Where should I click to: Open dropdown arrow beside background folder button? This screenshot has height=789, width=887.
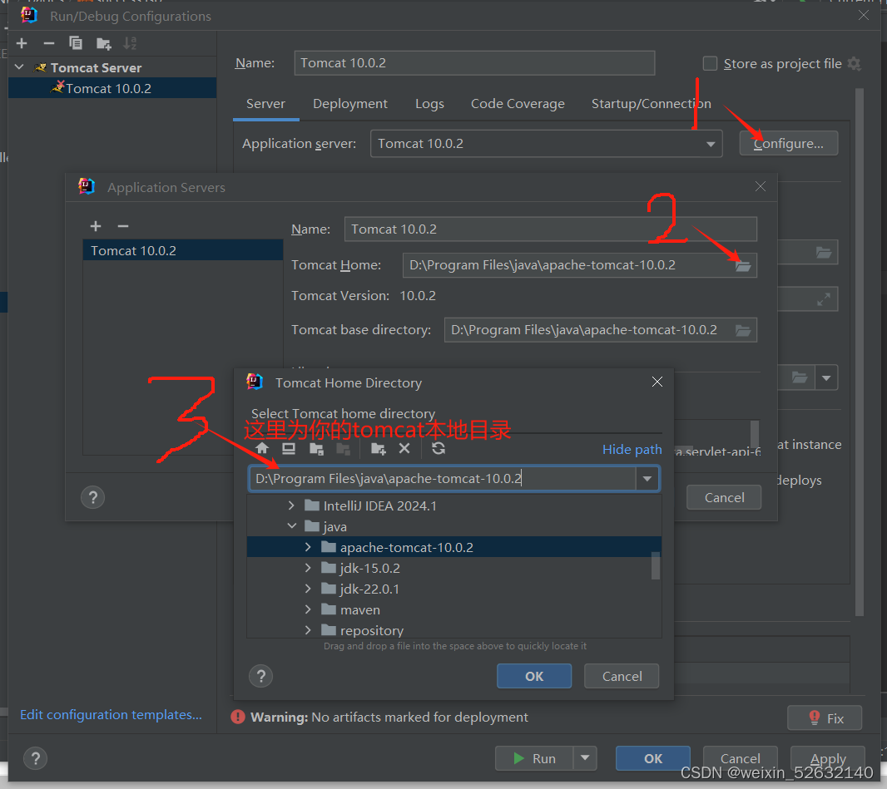pyautogui.click(x=826, y=378)
